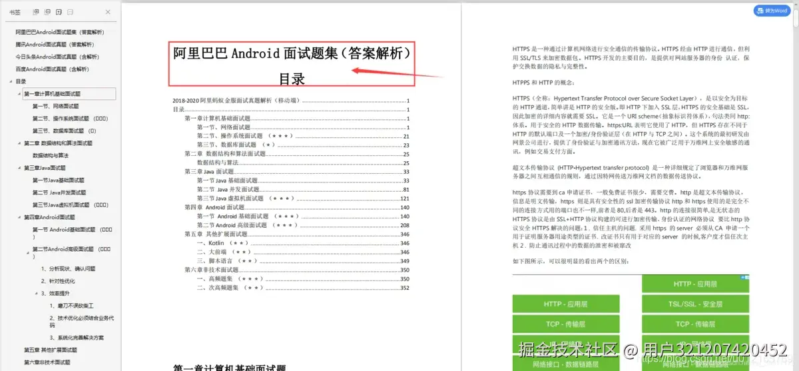Open bookmark 百度Android面试真题（含解析）

coord(52,69)
